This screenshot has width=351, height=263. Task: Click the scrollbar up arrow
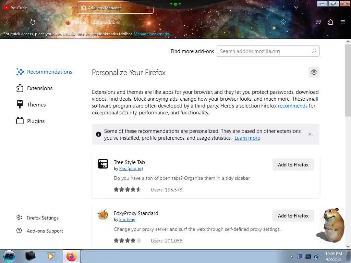click(x=348, y=41)
